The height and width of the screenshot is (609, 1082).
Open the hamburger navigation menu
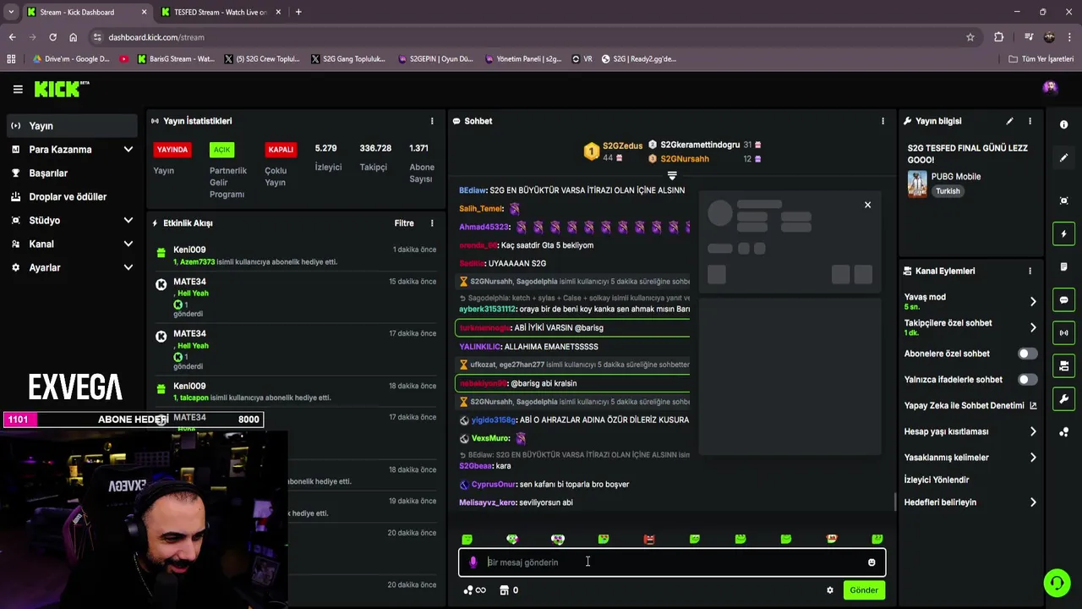point(17,89)
